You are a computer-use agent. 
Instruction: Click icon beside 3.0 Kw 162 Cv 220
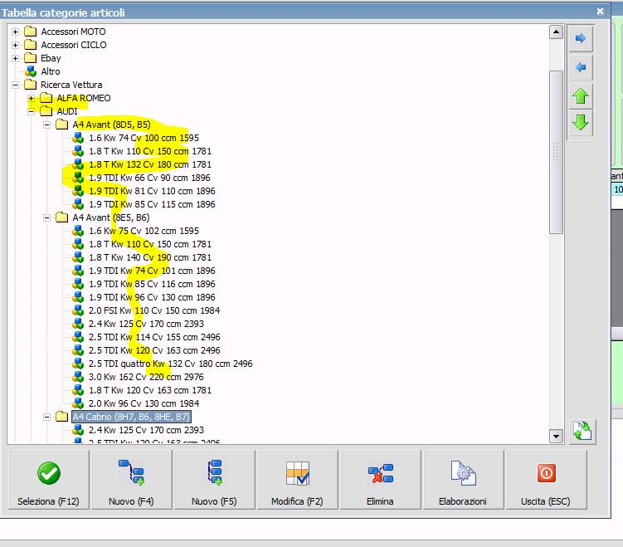click(x=78, y=377)
